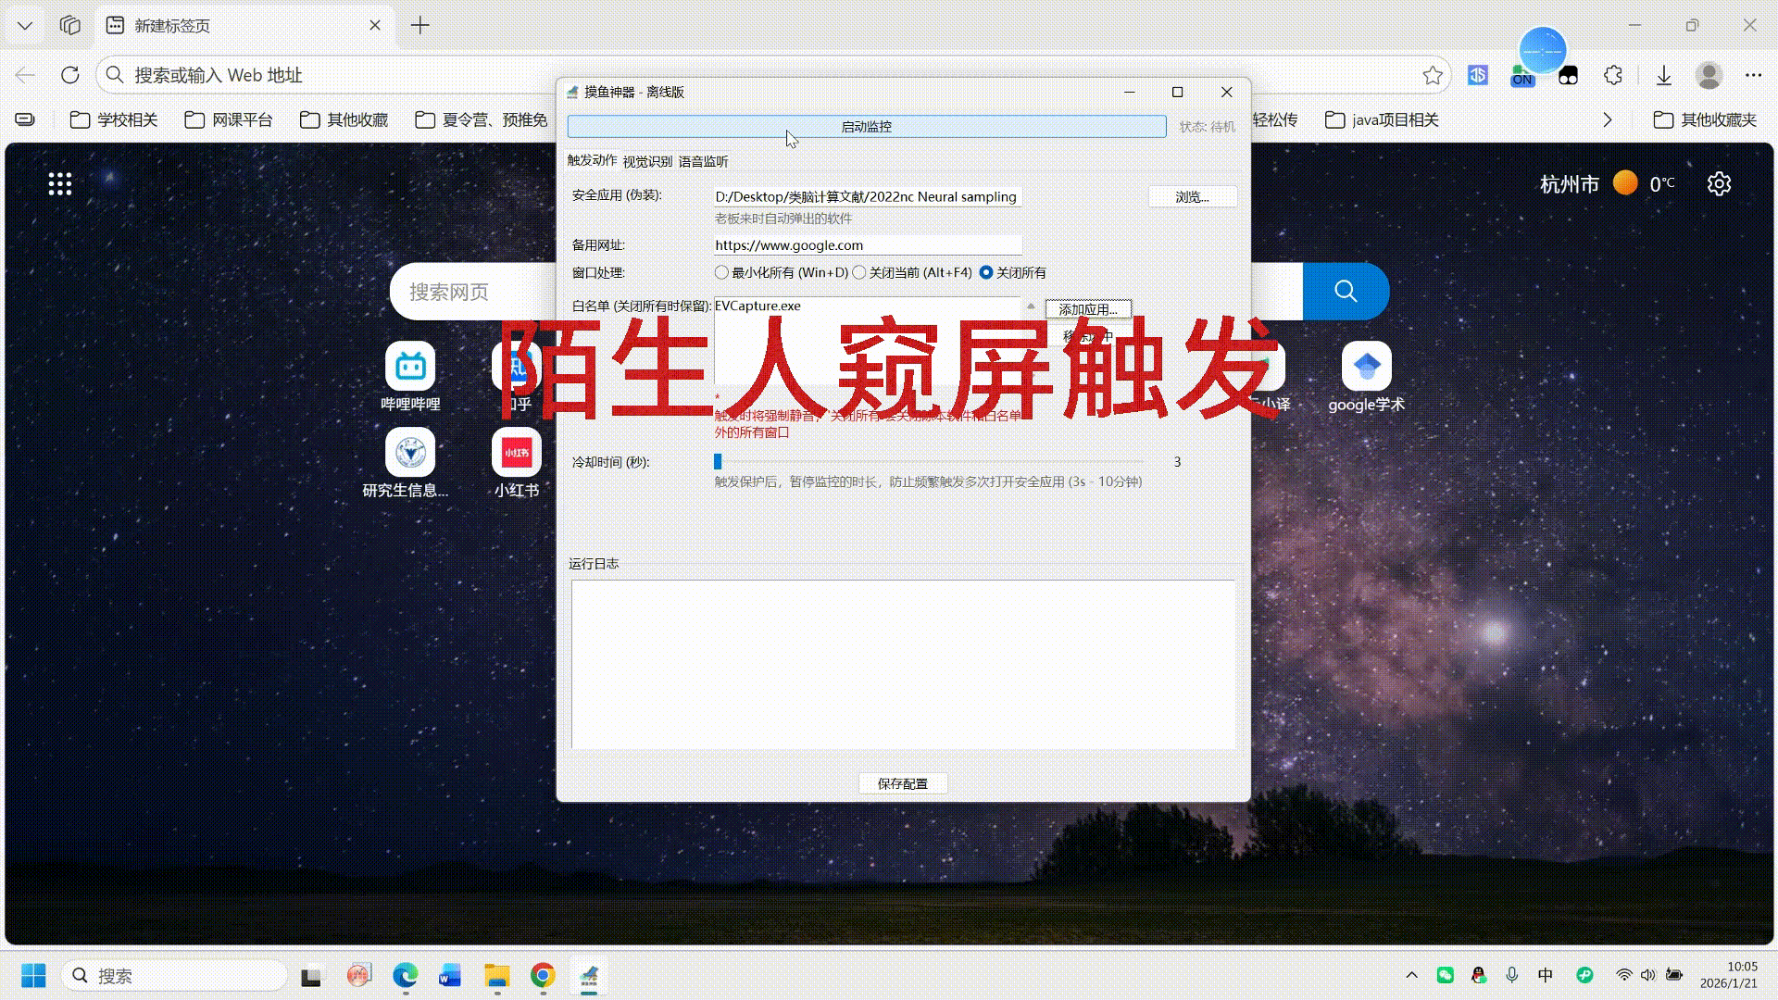Click the 备用网址 input field
Image resolution: width=1778 pixels, height=1000 pixels.
pyautogui.click(x=868, y=244)
